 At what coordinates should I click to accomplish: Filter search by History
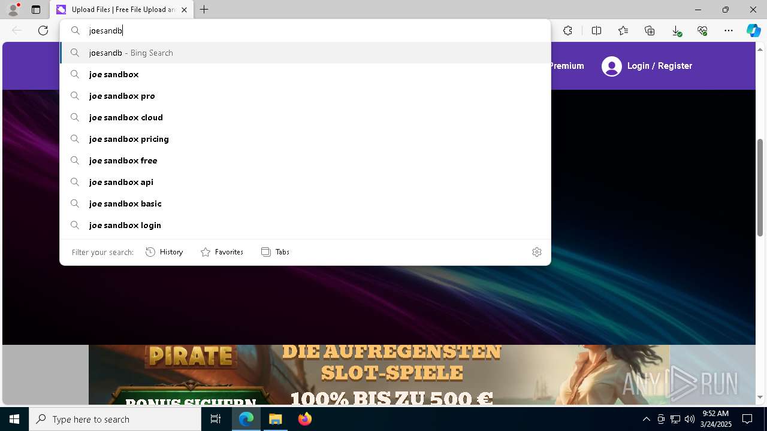[x=164, y=252]
